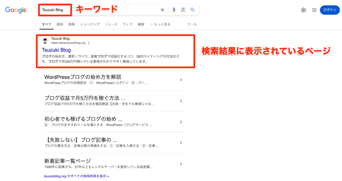Click the https://www.tsuzukiblog.org URL text
The height and width of the screenshot is (181, 342).
pos(68,43)
